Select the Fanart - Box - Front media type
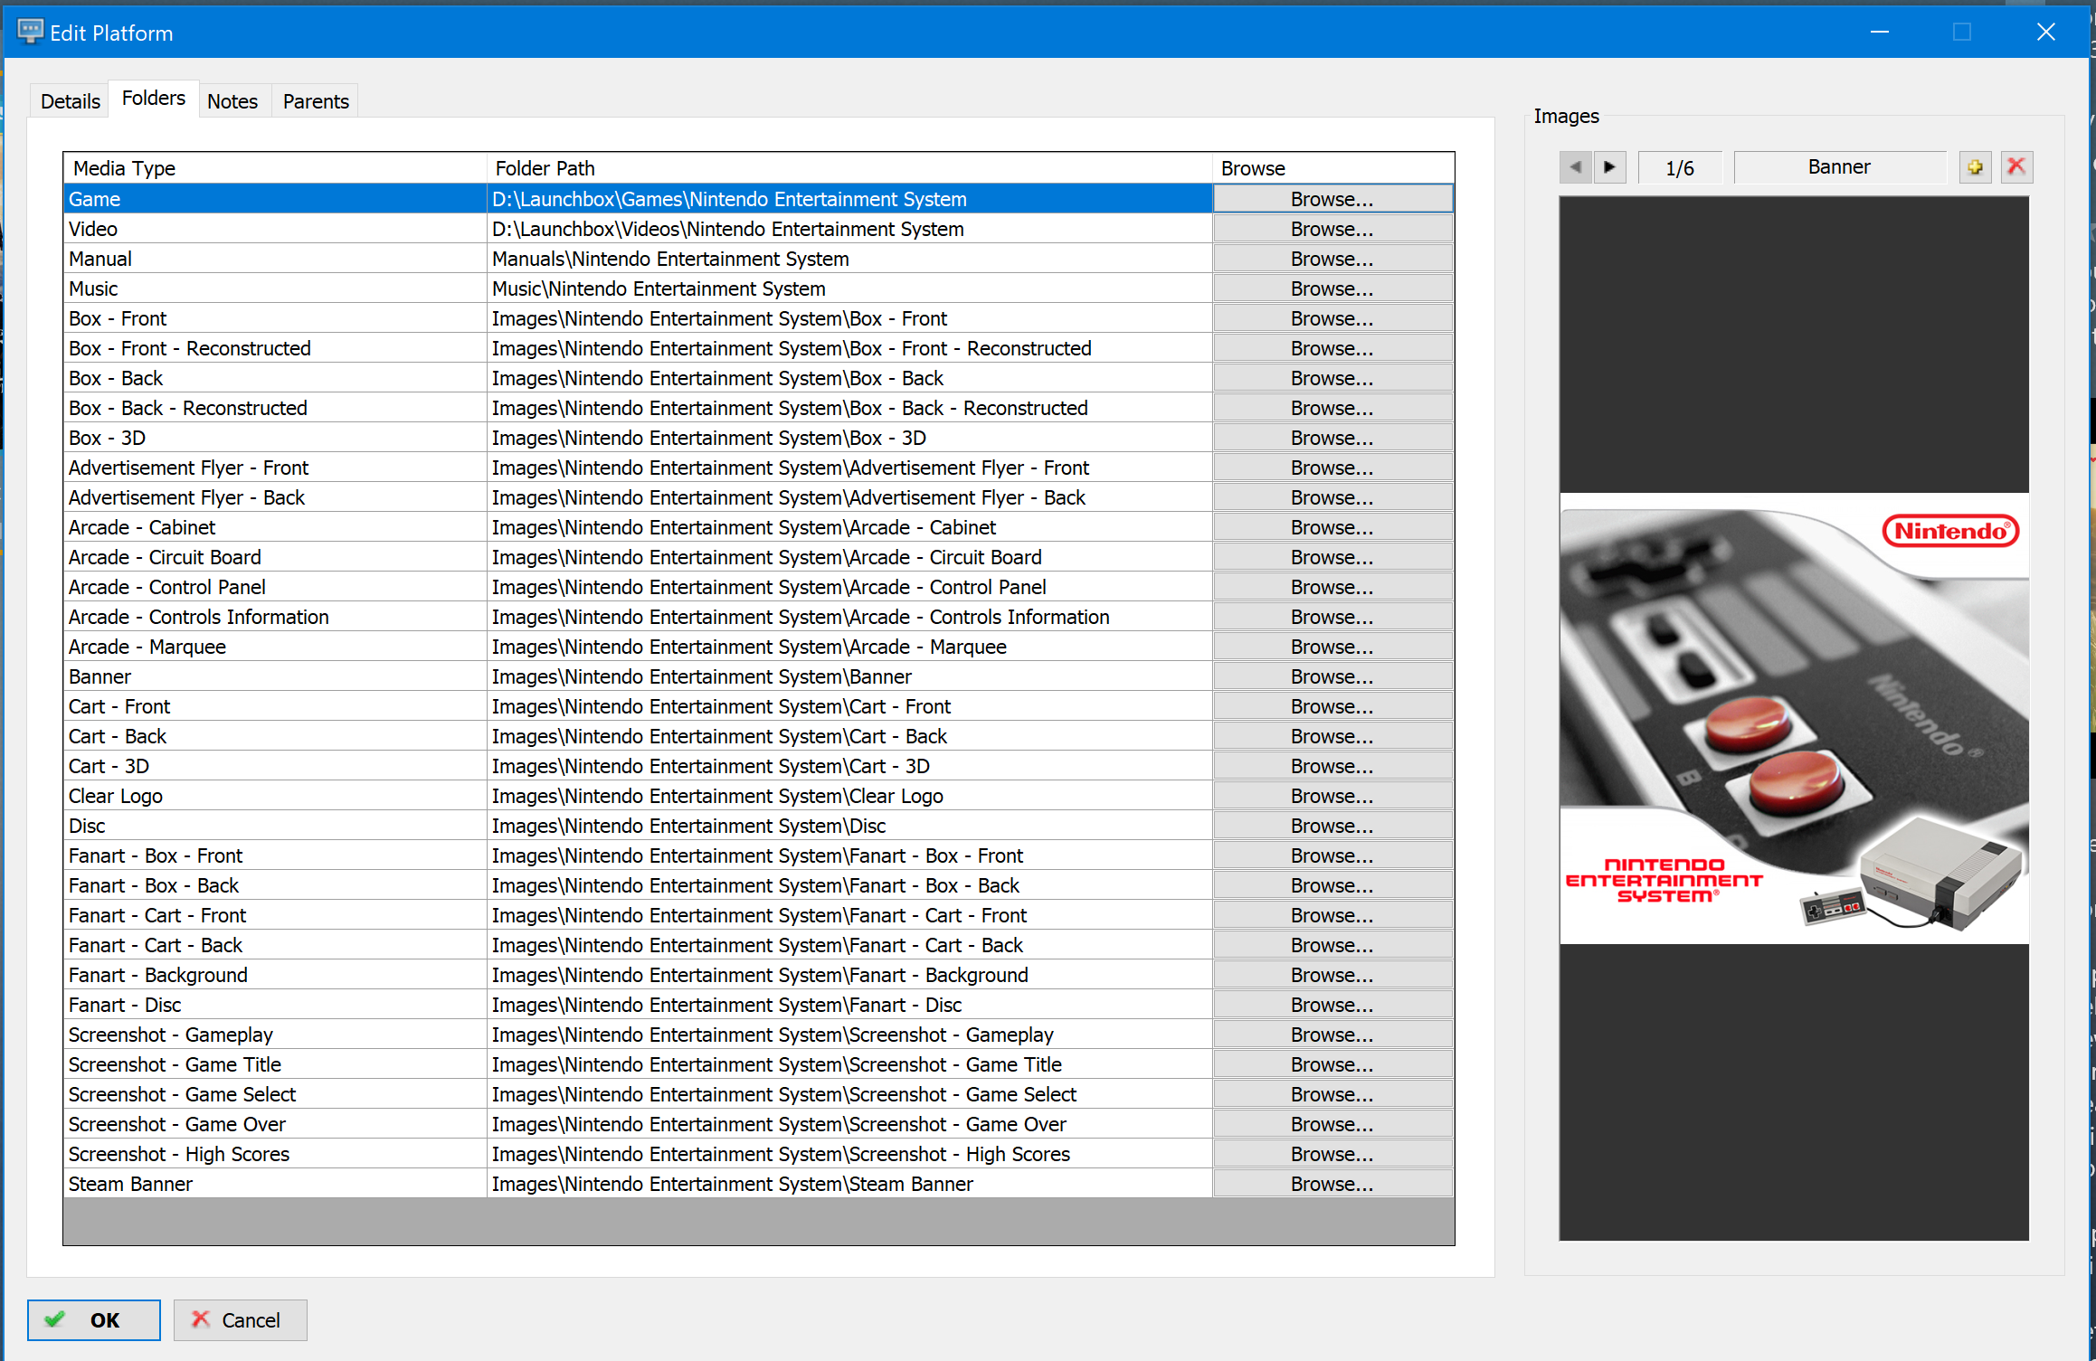 (275, 855)
